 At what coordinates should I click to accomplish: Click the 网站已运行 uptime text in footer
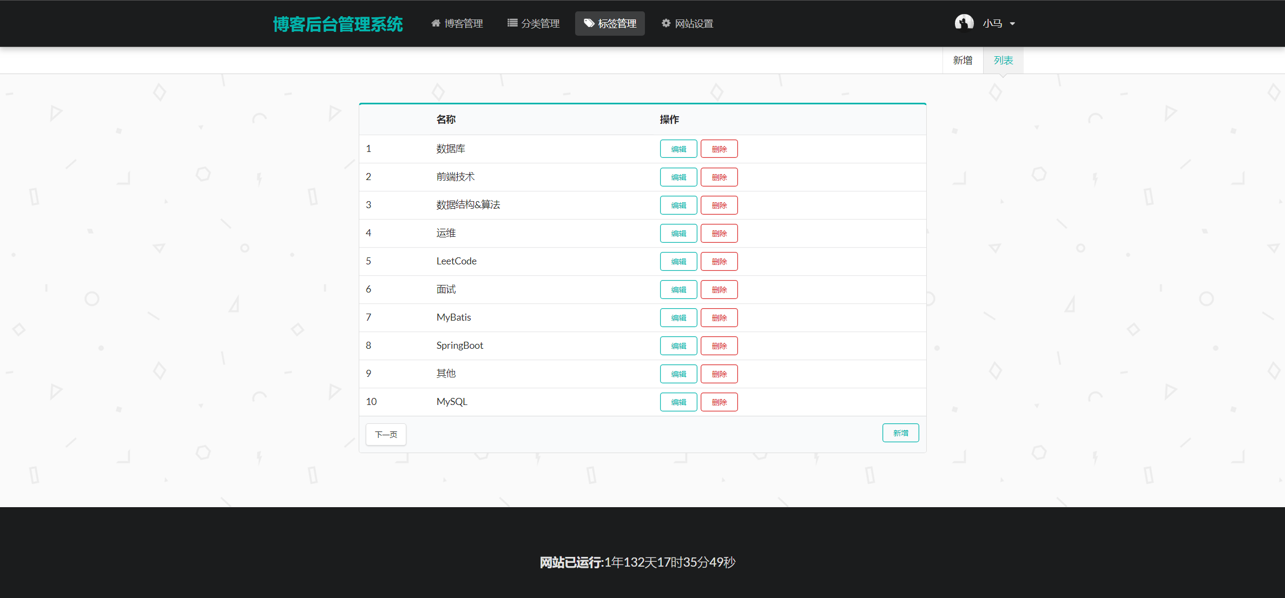coord(637,562)
